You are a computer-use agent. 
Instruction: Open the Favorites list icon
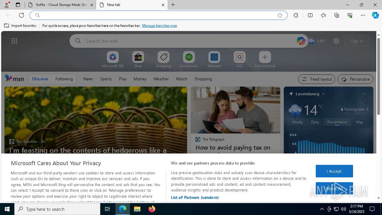point(324,15)
